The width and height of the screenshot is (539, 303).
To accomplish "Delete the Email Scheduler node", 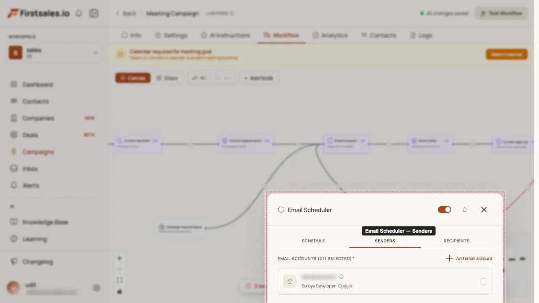I will 464,210.
